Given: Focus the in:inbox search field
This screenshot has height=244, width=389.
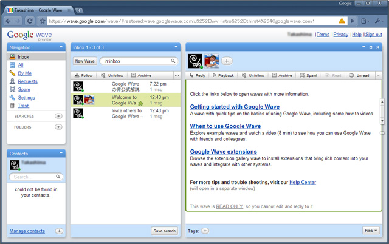Looking at the screenshot, I should tap(139, 61).
